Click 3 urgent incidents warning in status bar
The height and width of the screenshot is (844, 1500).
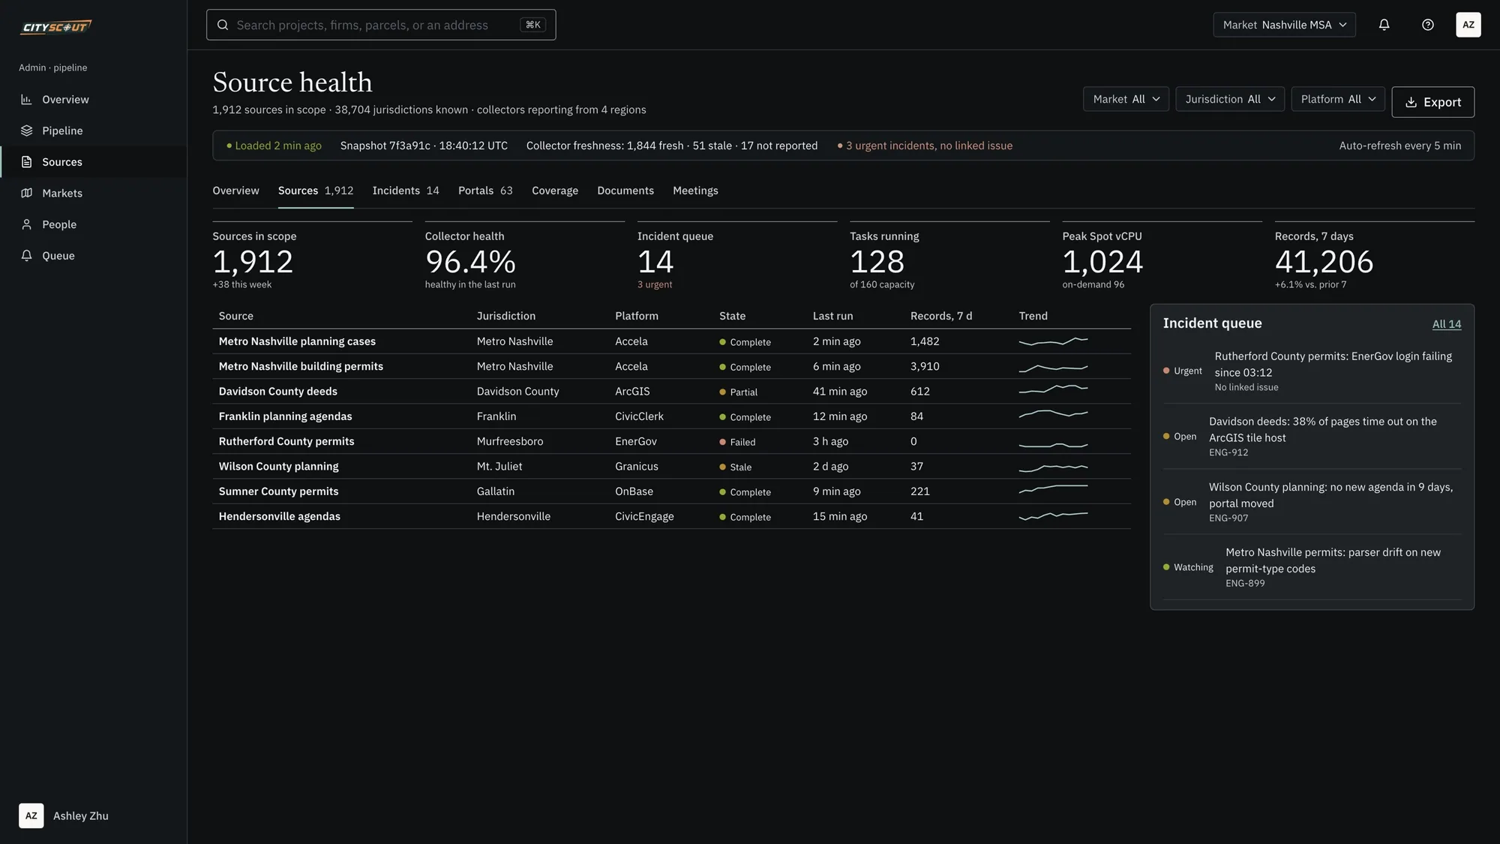pos(925,146)
